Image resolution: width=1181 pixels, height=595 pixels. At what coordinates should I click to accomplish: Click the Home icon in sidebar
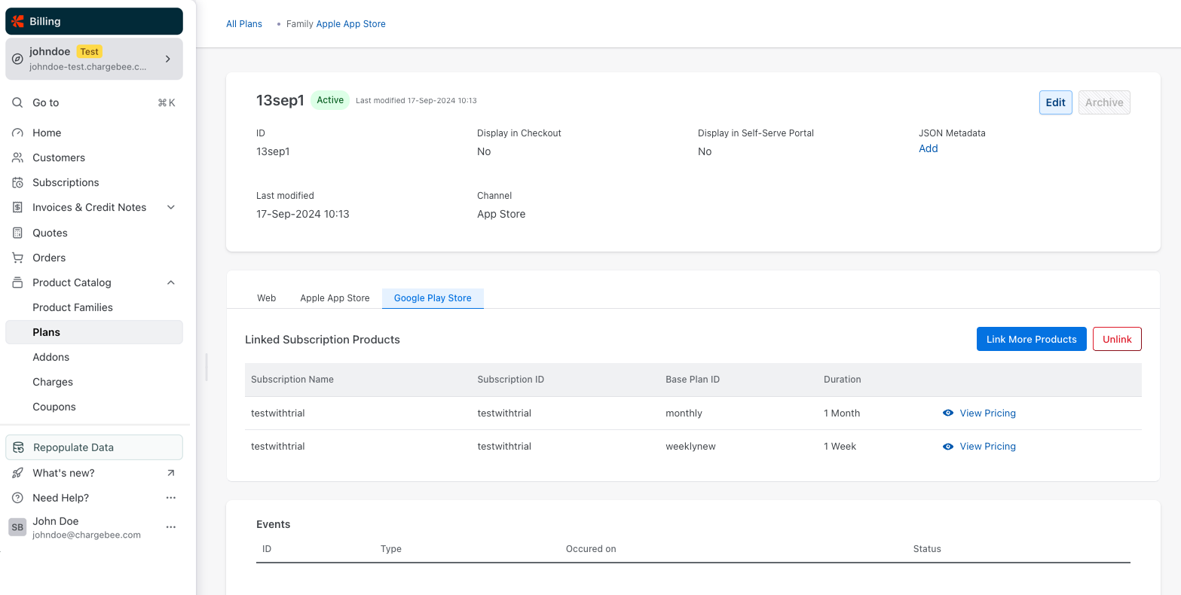17,133
